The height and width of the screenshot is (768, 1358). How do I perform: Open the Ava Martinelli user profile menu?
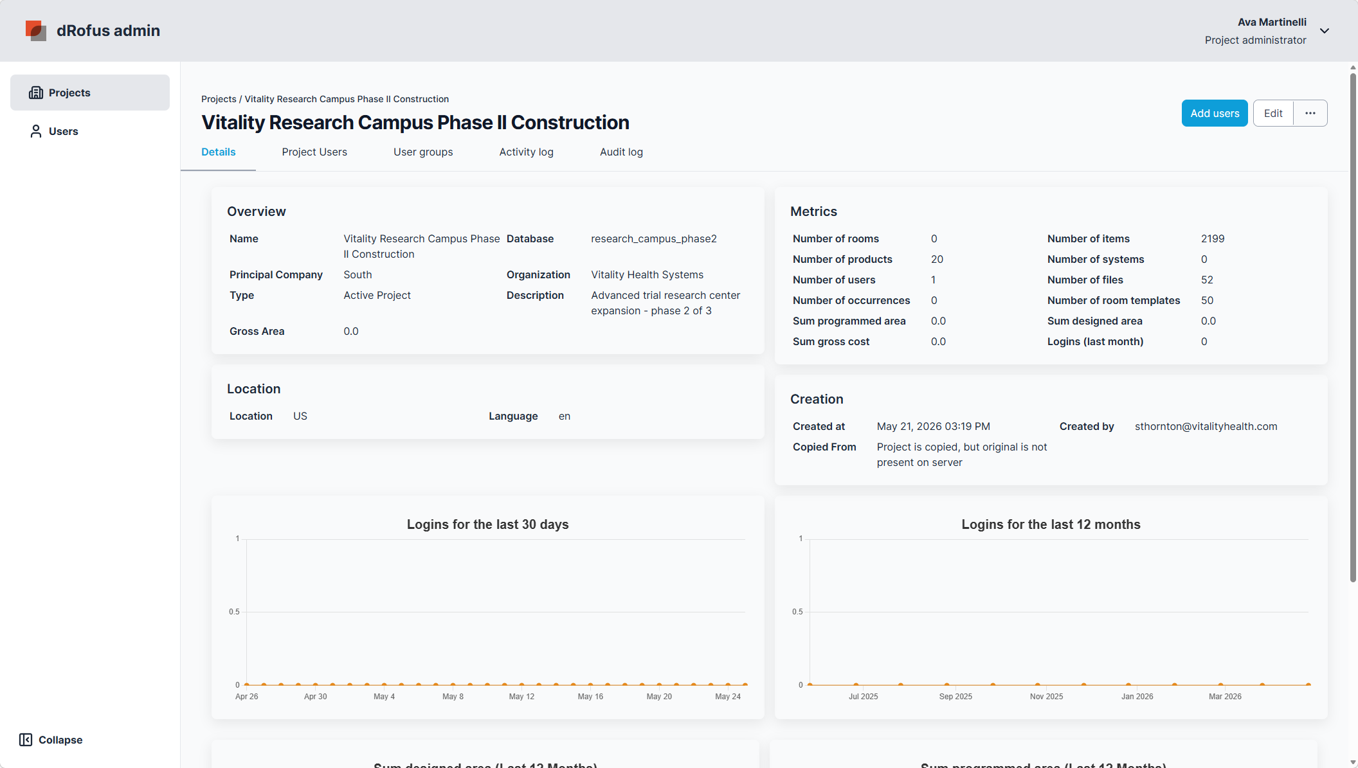click(x=1255, y=31)
